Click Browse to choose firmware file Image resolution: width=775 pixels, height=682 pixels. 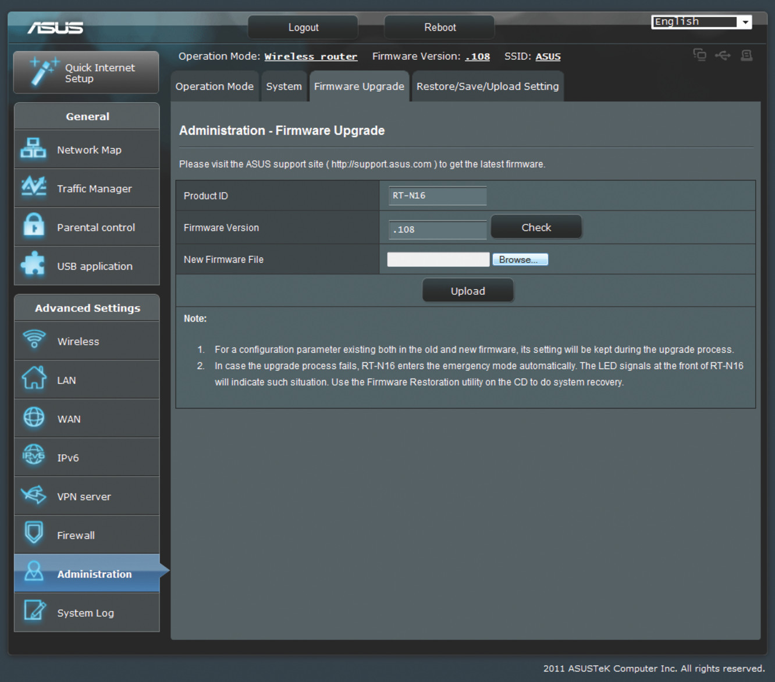[520, 260]
